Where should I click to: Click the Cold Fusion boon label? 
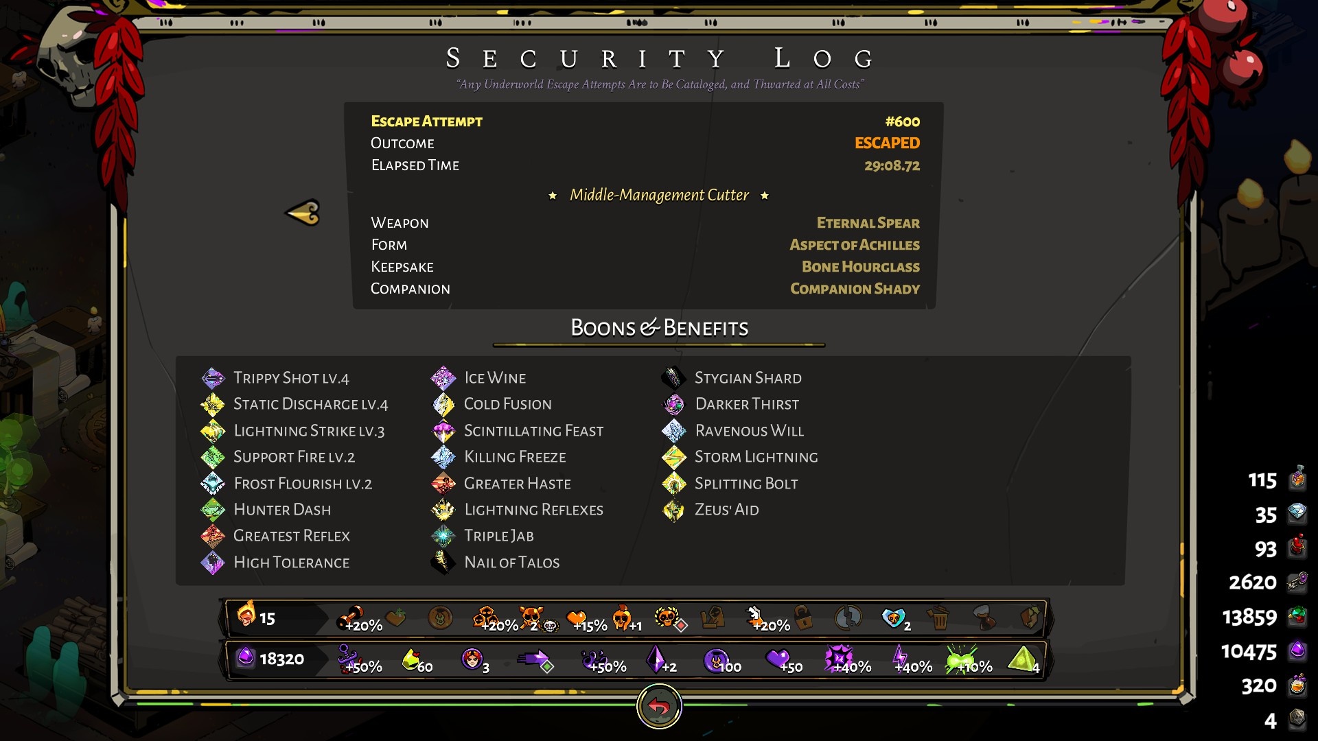tap(508, 404)
